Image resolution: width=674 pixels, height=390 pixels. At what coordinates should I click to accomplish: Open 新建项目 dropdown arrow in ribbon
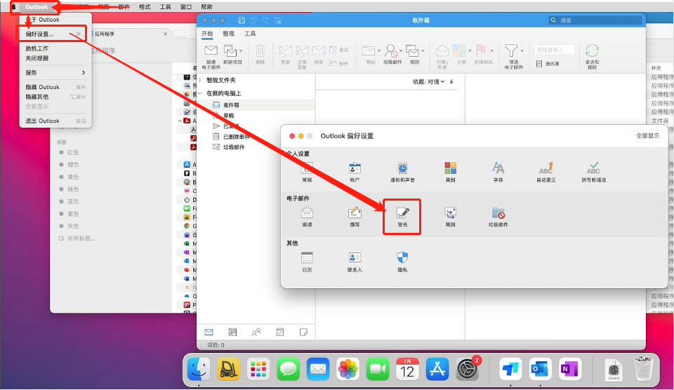pos(241,51)
